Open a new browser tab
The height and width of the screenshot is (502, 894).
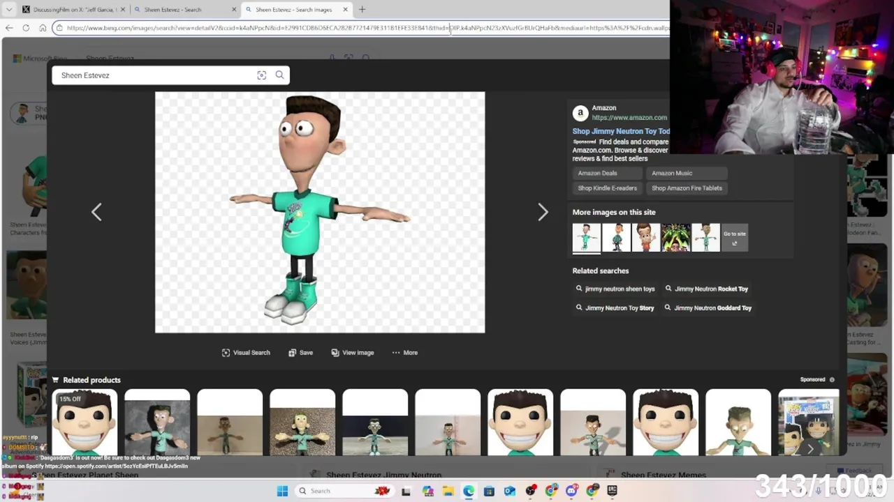(362, 10)
